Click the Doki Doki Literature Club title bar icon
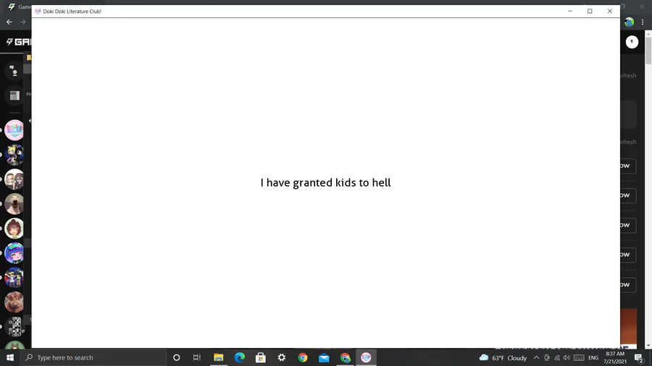The width and height of the screenshot is (652, 366). click(x=38, y=11)
